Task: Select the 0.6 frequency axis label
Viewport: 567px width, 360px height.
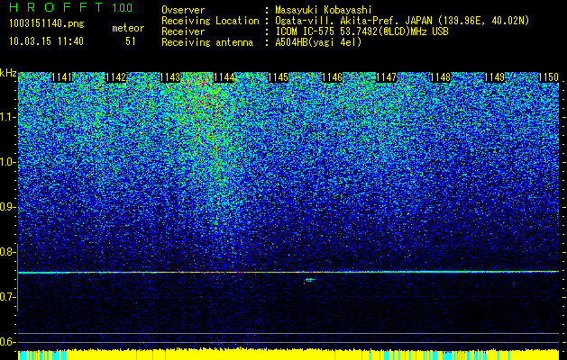Action: pyautogui.click(x=7, y=342)
